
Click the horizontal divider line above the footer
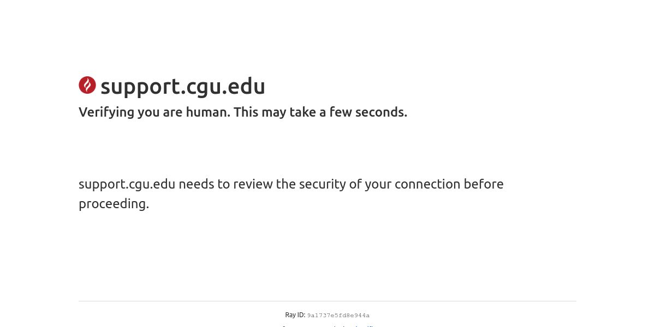tap(327, 301)
